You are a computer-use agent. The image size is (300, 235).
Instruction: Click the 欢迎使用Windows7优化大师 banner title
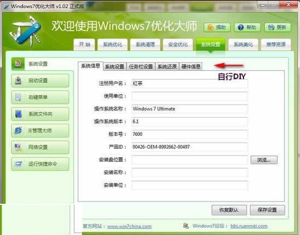coord(124,26)
